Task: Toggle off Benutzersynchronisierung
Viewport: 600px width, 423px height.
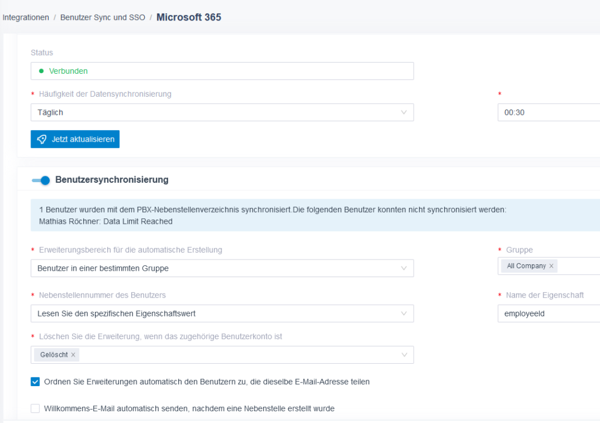Action: (40, 179)
